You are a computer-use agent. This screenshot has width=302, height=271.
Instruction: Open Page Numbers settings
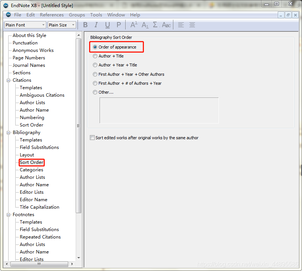(x=29, y=58)
